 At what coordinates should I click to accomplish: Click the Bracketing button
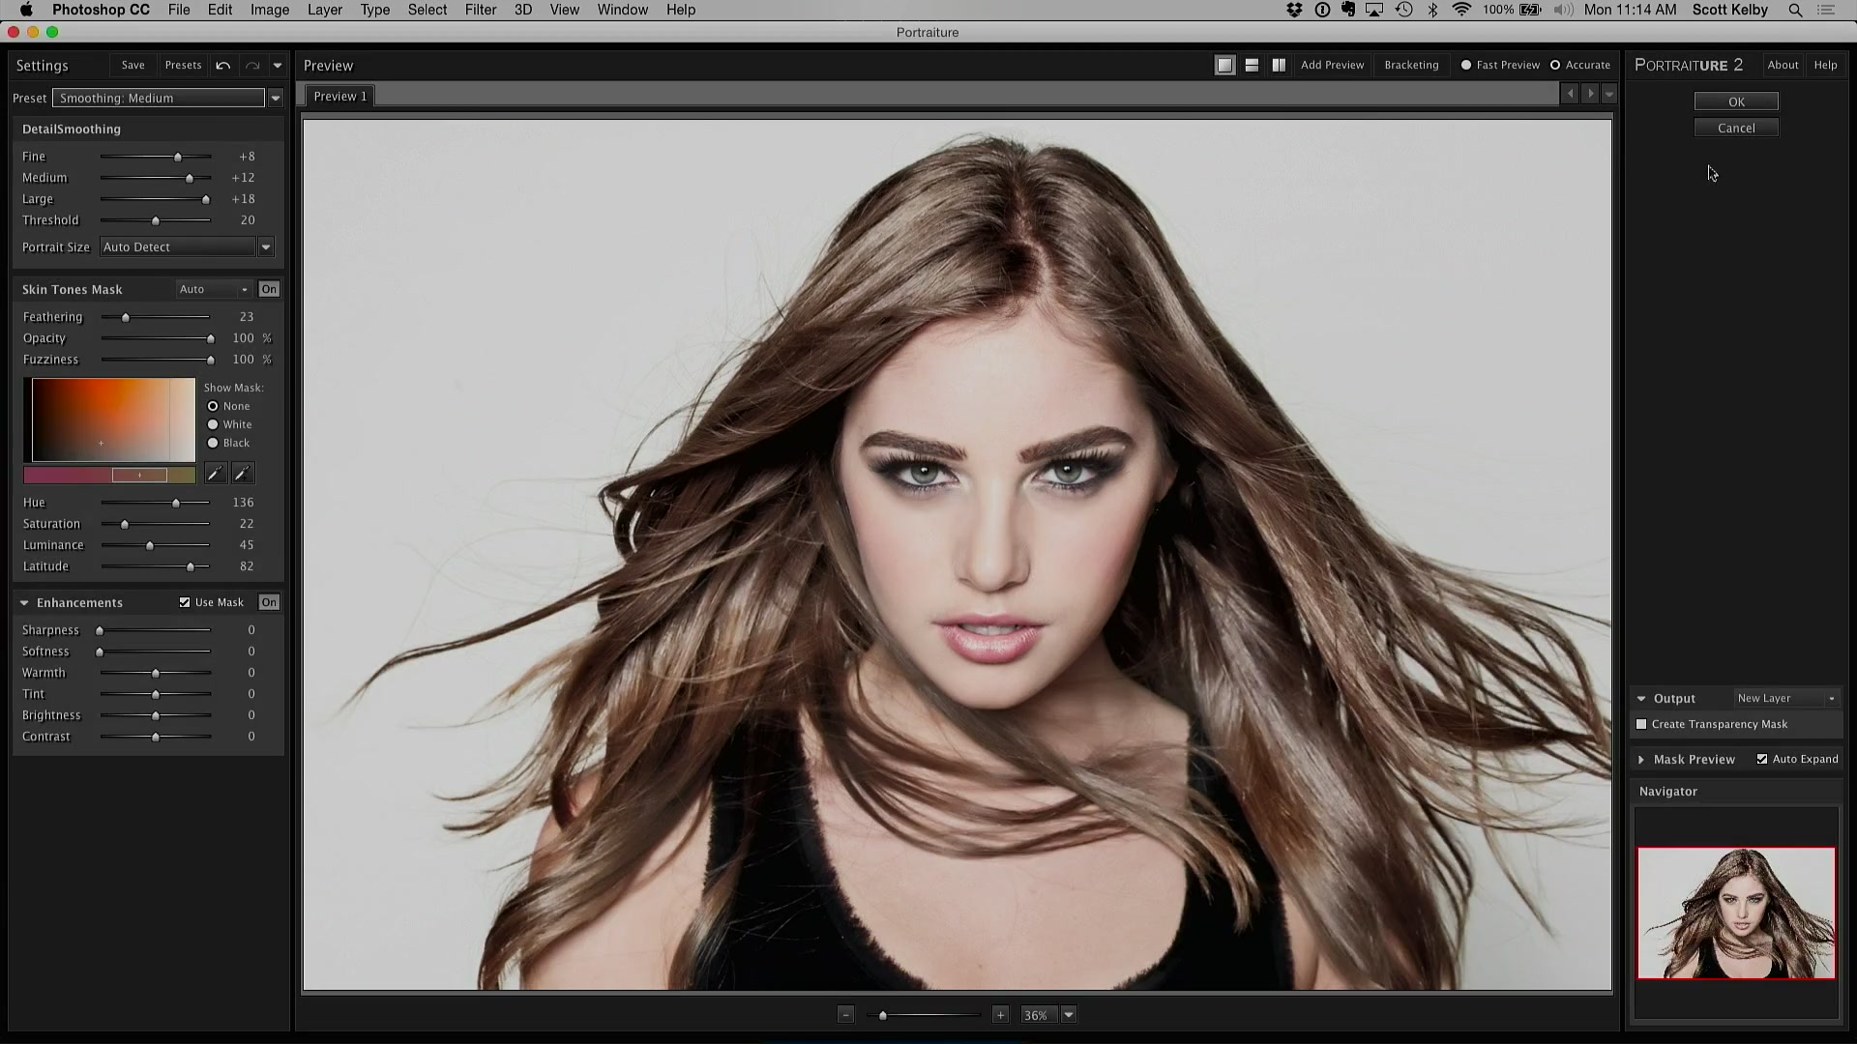(1411, 65)
